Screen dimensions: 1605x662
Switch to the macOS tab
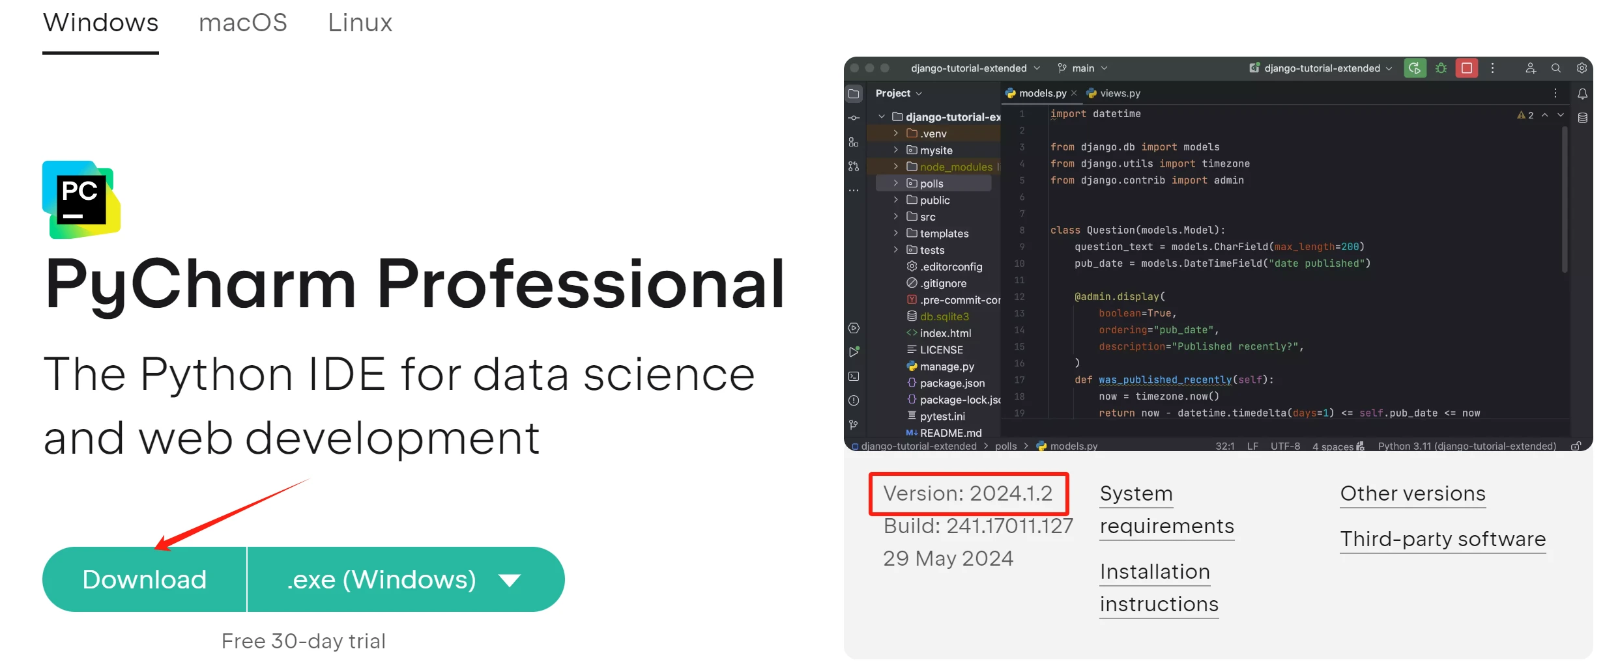(x=242, y=23)
